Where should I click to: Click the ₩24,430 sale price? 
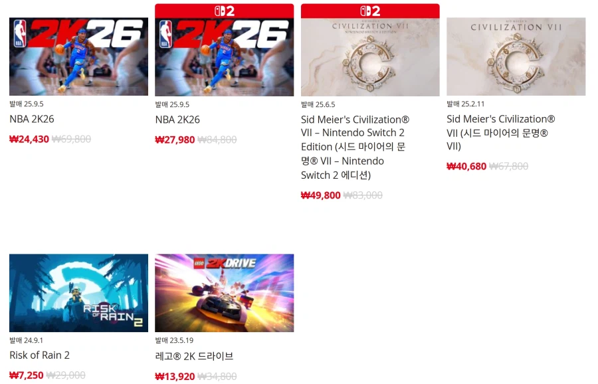(29, 139)
